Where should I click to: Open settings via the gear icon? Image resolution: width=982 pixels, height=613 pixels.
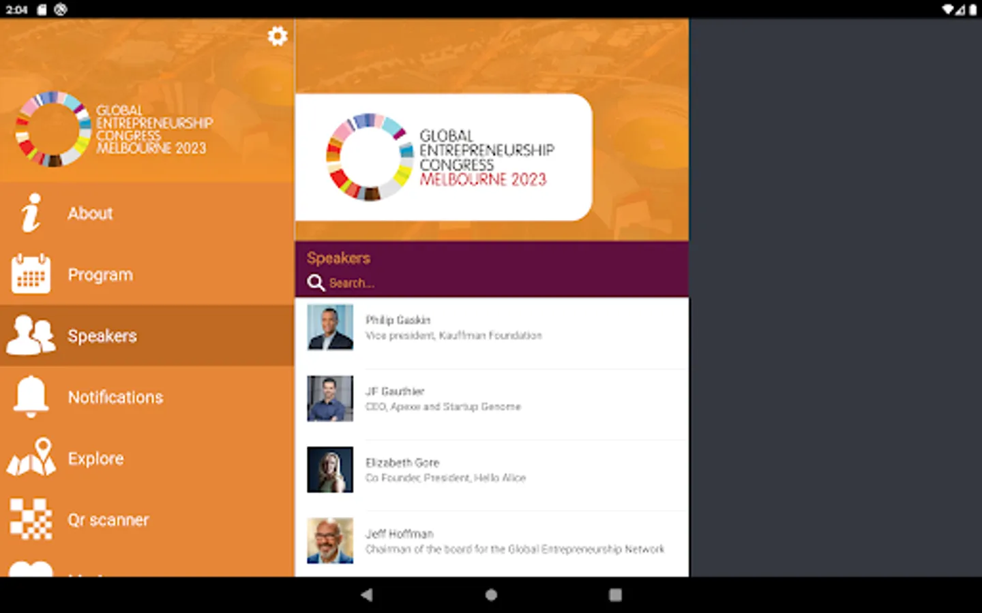[277, 36]
